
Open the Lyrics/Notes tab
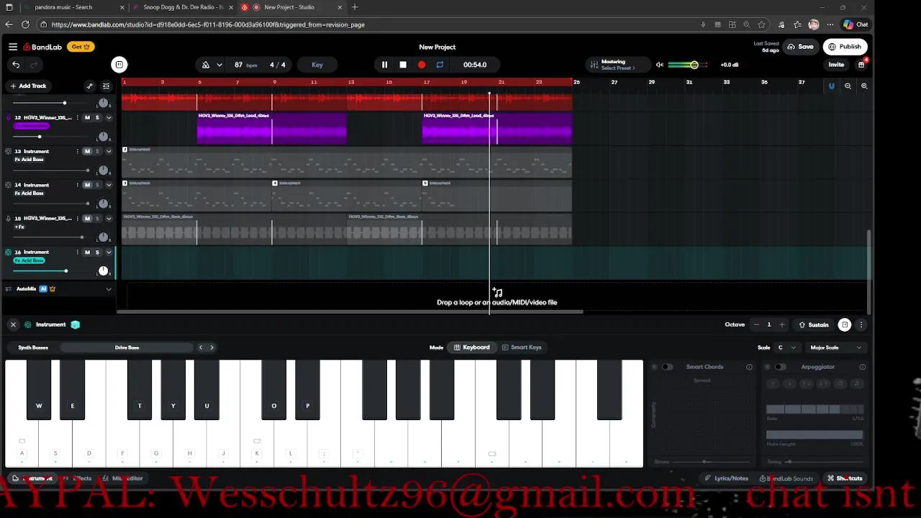coord(726,478)
